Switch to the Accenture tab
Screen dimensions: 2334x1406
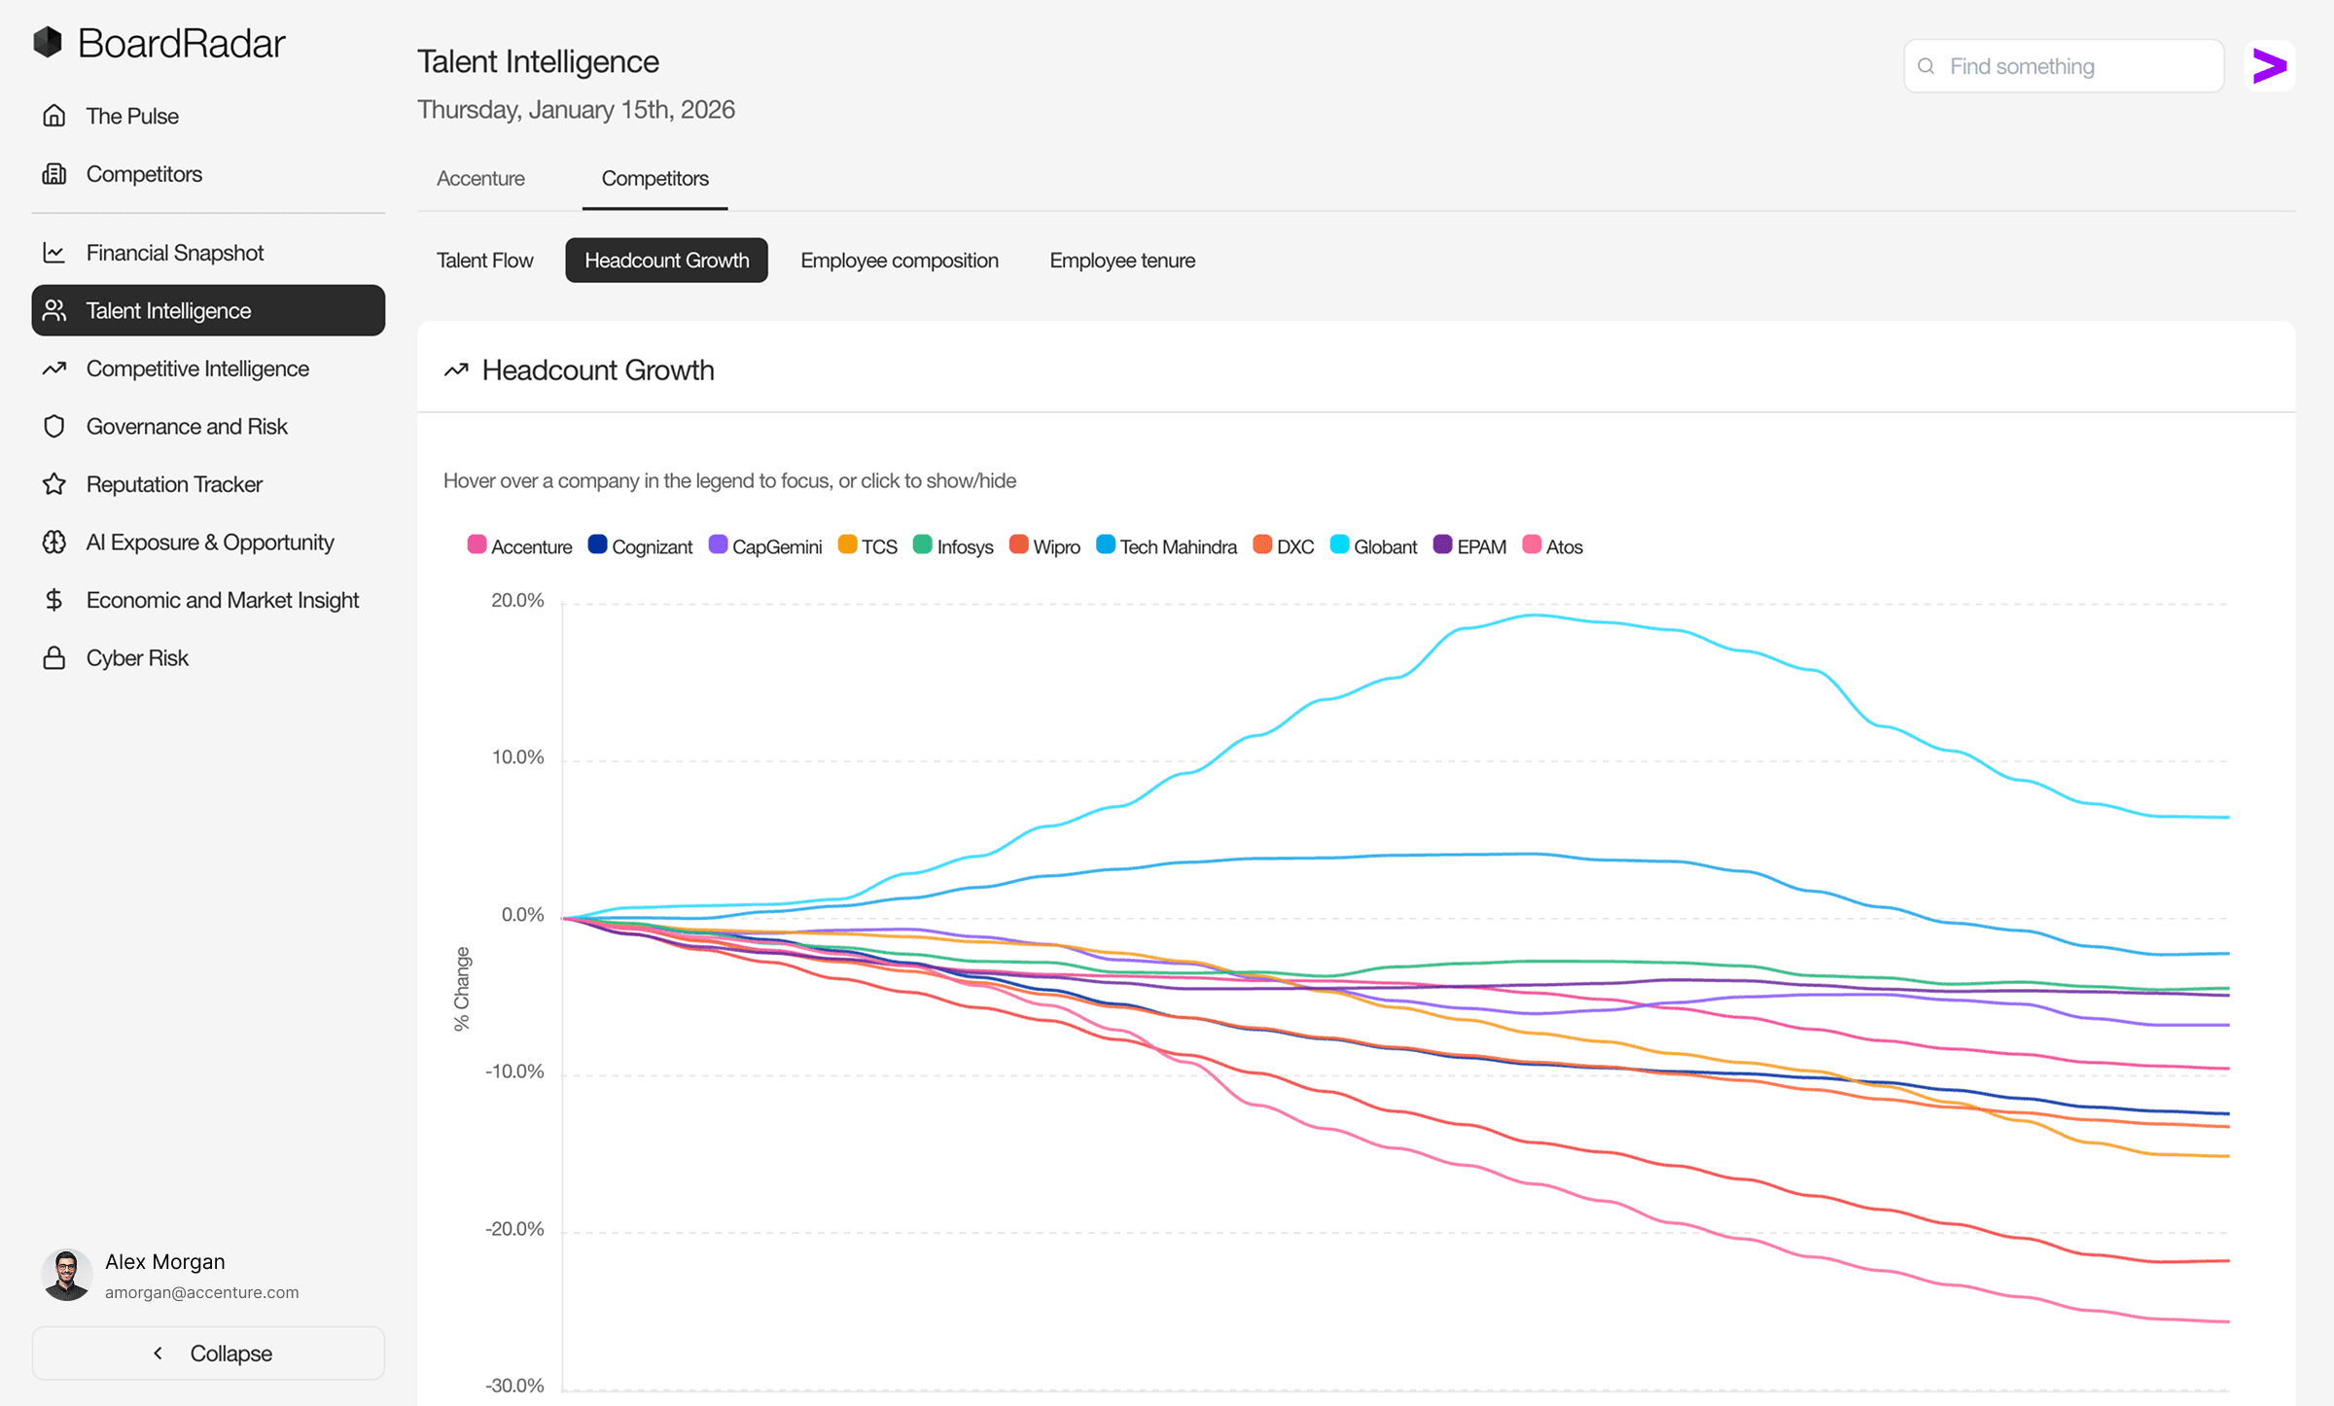tap(480, 179)
